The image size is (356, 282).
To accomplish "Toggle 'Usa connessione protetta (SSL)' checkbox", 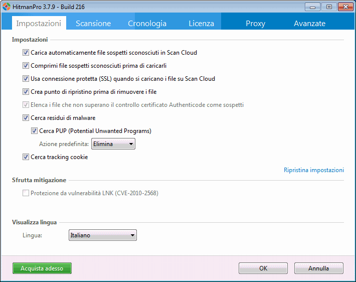I will tap(26, 79).
